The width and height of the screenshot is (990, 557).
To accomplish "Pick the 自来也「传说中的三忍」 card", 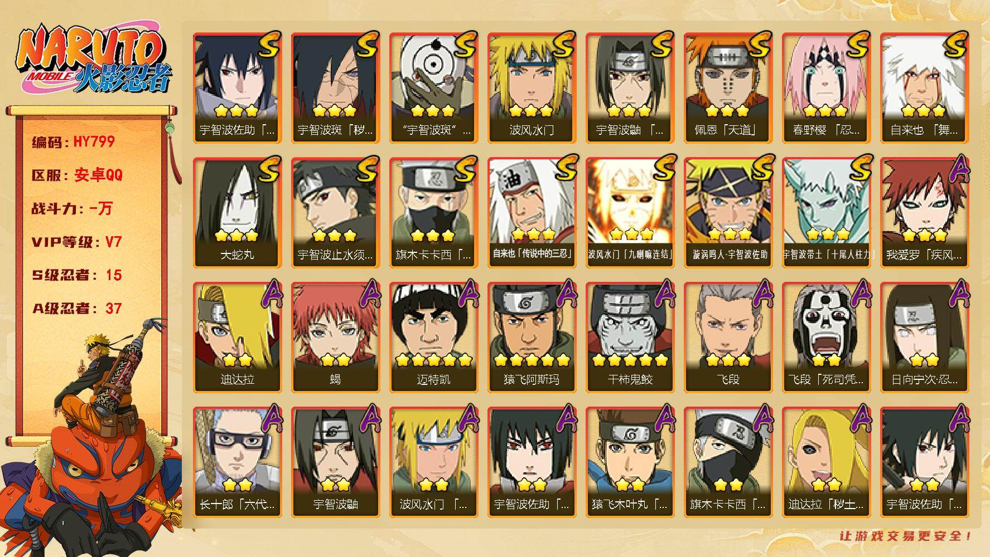I will point(532,212).
